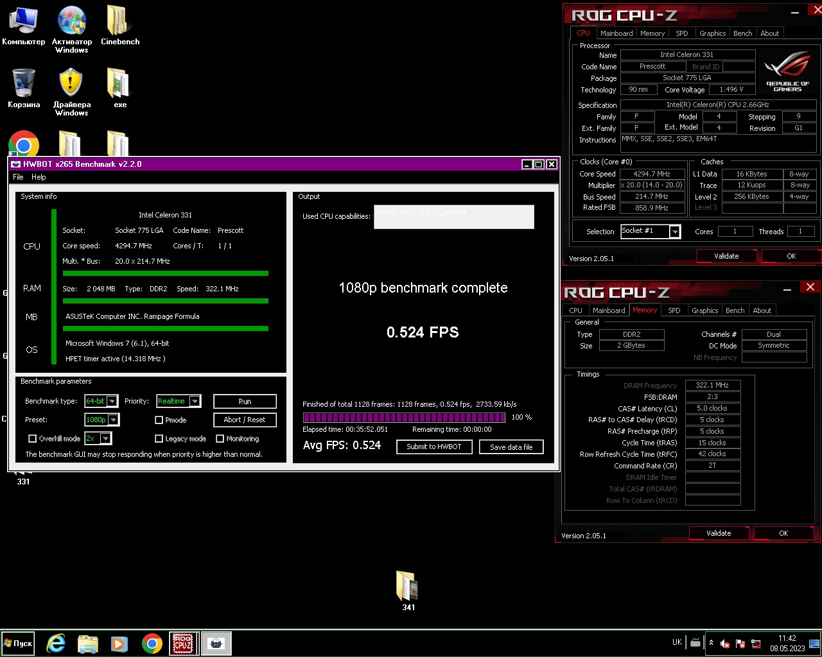822x657 pixels.
Task: Click the muted volume tray icon
Action: (725, 644)
